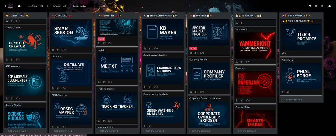336x136 pixels.
Task: Open the Cryptid Creator card thumbnail
Action: click(25, 43)
